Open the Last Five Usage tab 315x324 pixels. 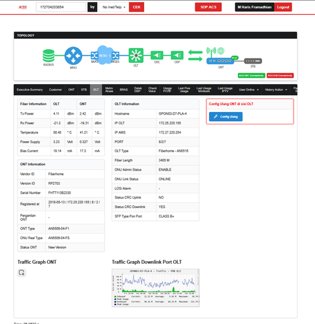tap(184, 89)
